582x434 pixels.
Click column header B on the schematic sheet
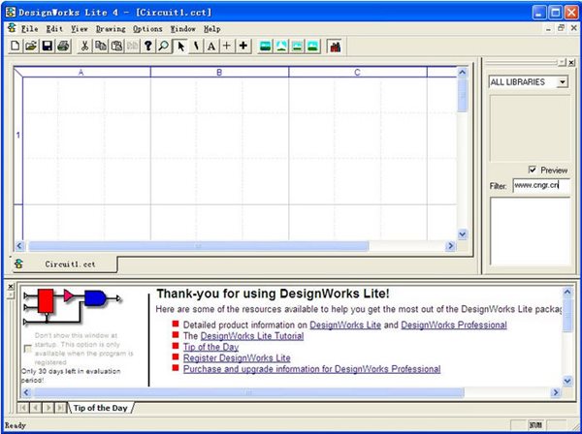219,73
